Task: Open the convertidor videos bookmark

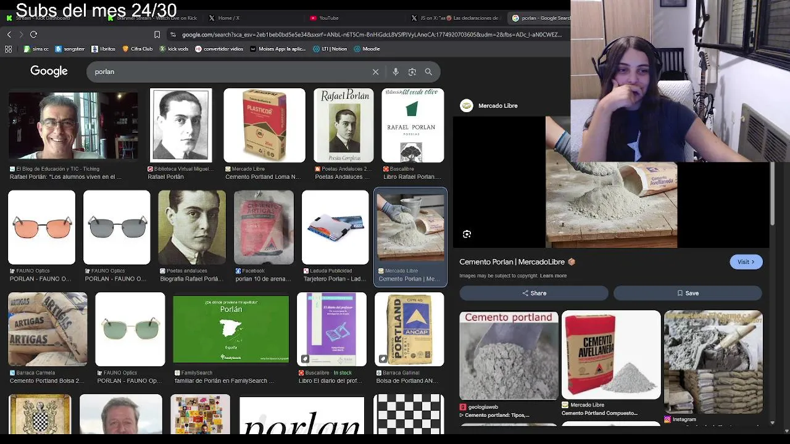Action: pyautogui.click(x=219, y=49)
